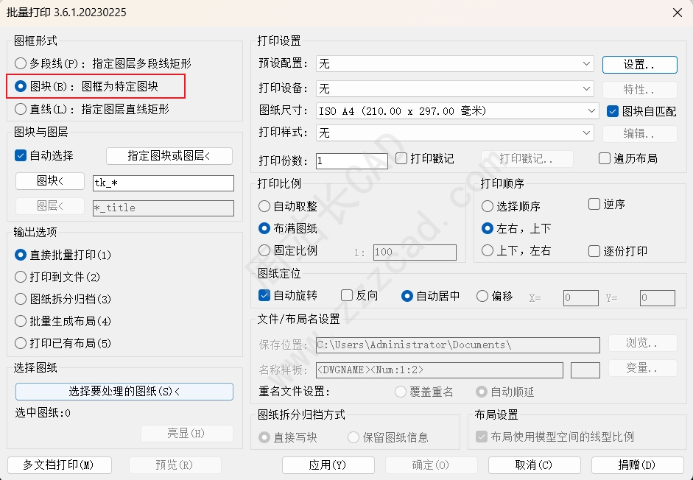Check the 遍历布局 option

point(605,158)
